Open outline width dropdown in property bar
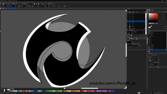The width and height of the screenshot is (167, 94). pyautogui.click(x=38, y=6)
